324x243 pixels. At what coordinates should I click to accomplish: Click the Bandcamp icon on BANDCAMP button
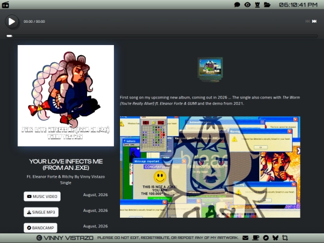coord(29,228)
